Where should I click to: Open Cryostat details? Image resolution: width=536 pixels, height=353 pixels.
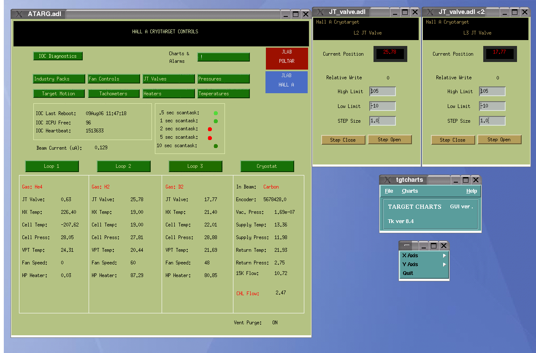coord(267,166)
